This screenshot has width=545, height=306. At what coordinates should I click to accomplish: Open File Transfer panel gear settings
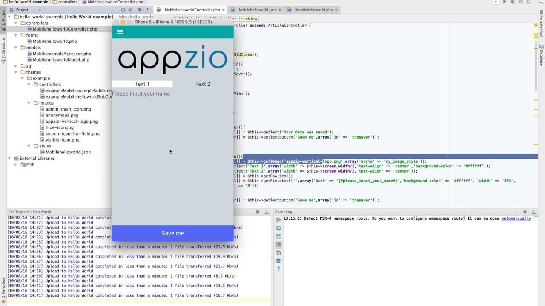pyautogui.click(x=258, y=212)
